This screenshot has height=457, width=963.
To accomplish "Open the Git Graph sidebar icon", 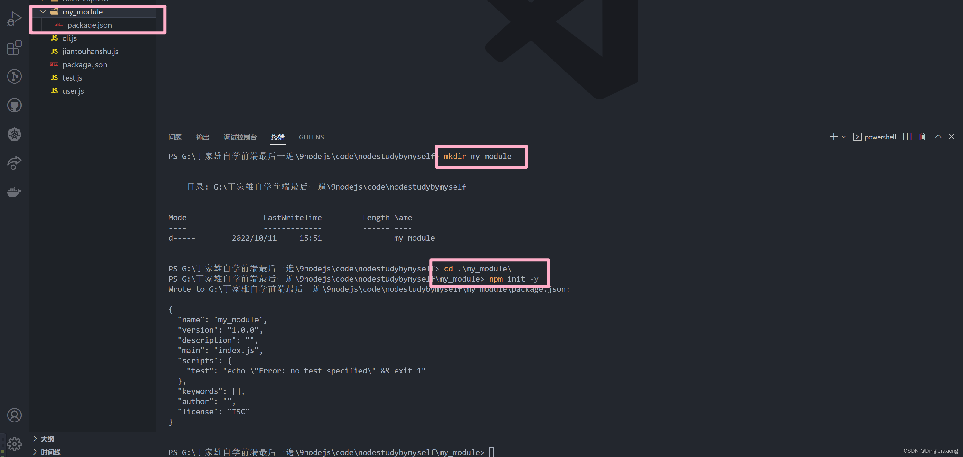I will coord(14,76).
